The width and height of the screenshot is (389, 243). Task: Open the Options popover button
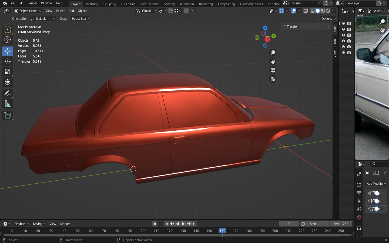pos(328,19)
